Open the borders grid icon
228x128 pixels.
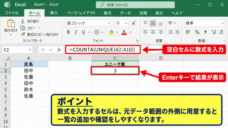[97, 32]
